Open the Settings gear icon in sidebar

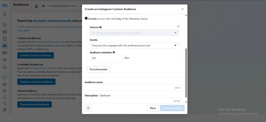point(5,91)
